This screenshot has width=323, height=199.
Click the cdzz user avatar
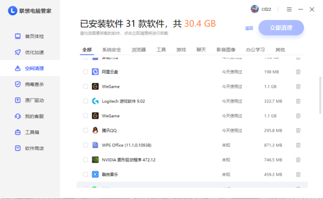(x=255, y=9)
